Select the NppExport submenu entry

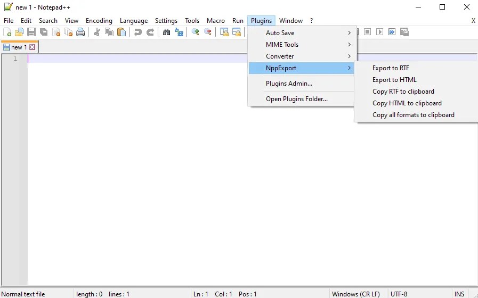coord(302,68)
